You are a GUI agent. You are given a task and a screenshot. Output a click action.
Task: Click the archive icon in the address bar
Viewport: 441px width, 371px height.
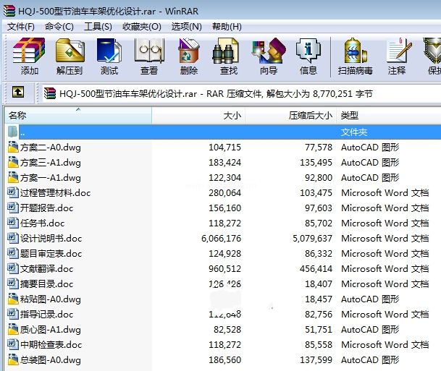tap(50, 93)
